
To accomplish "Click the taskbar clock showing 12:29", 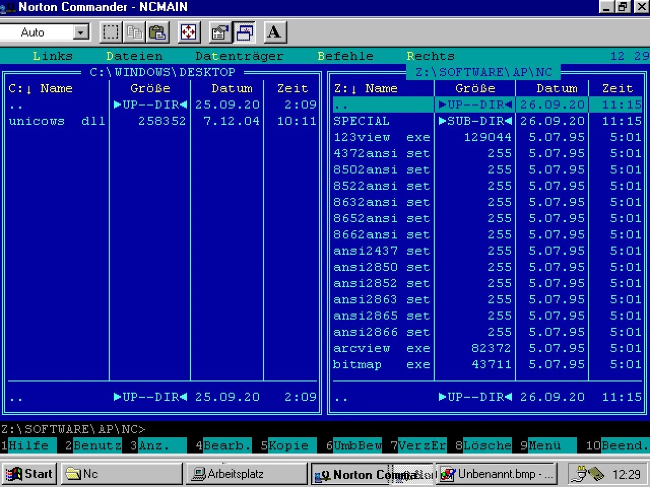I will pos(626,474).
